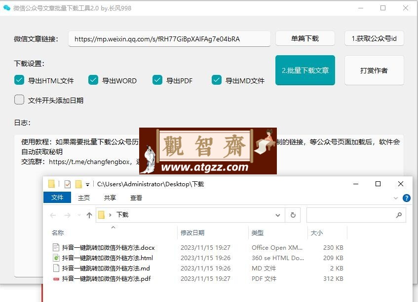Open recent locations dropdown arrow

click(79, 215)
